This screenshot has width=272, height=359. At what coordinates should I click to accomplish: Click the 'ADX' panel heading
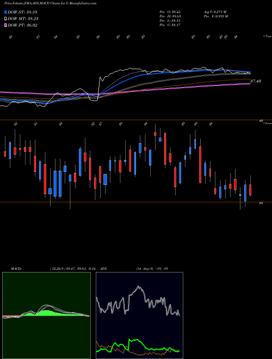[103, 269]
